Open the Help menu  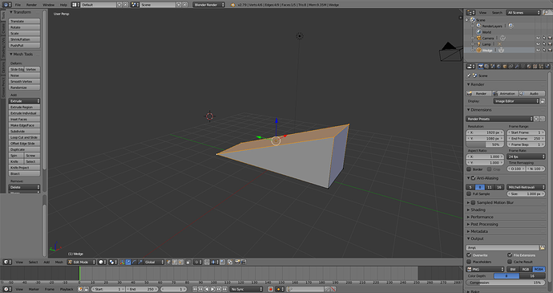(x=63, y=5)
